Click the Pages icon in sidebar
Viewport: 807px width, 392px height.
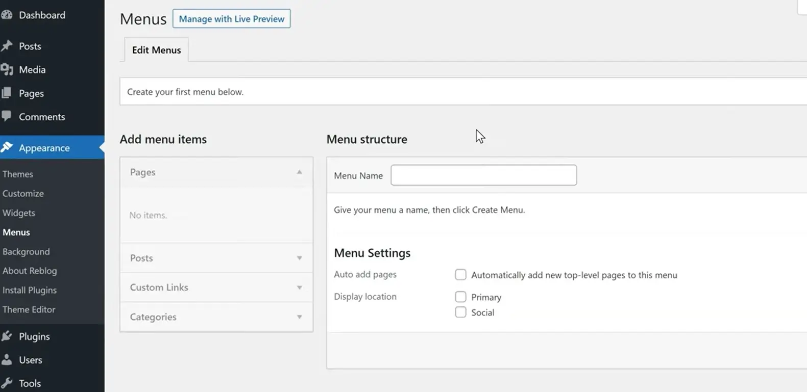tap(7, 93)
